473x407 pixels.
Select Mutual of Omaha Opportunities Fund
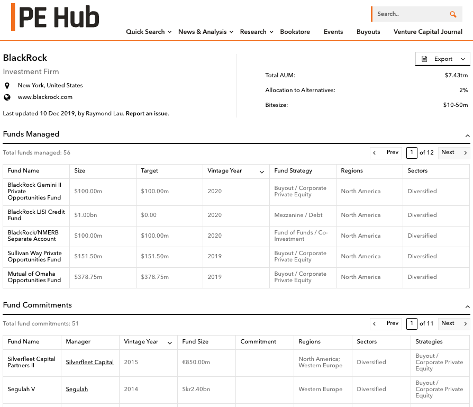[34, 277]
